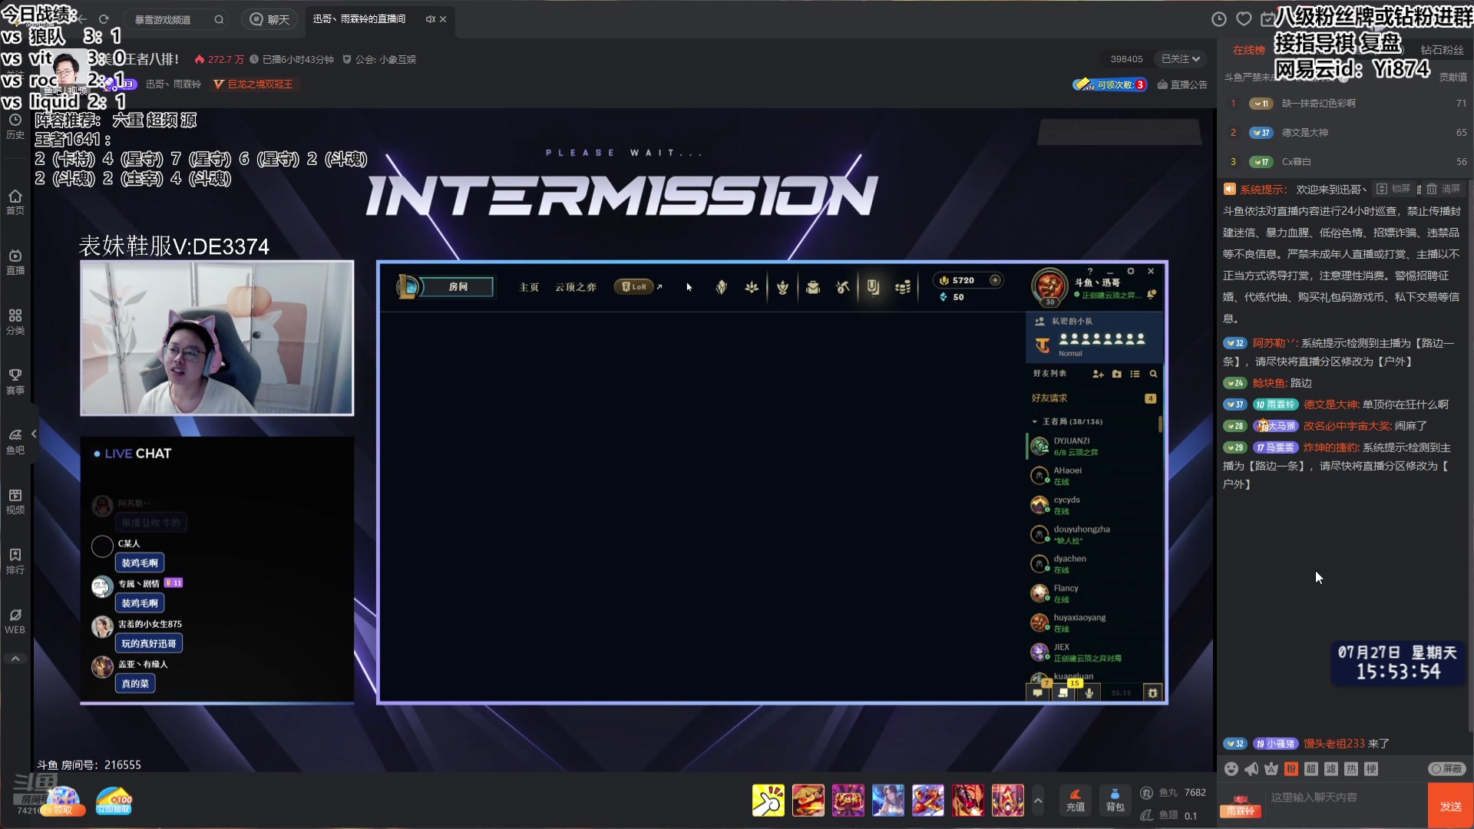This screenshot has width=1474, height=829.
Task: Open the 直播公告 stream announcement
Action: point(1182,84)
